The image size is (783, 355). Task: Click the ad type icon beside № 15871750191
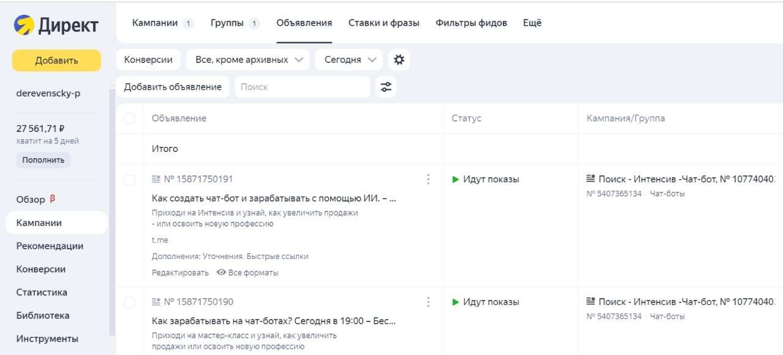(156, 179)
